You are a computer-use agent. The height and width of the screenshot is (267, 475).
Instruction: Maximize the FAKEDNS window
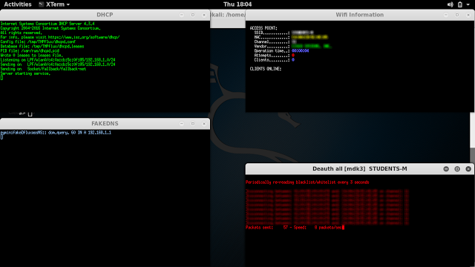click(193, 124)
